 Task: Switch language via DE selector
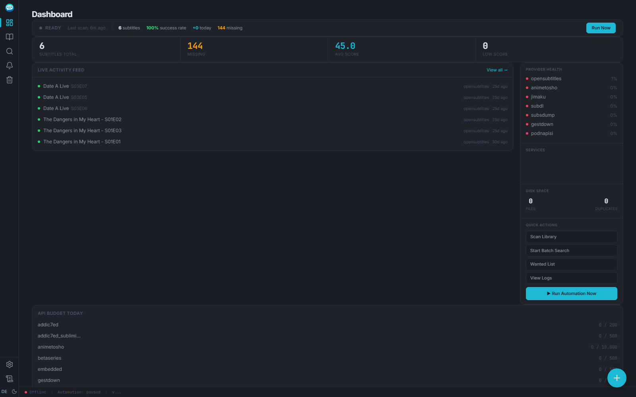point(4,391)
